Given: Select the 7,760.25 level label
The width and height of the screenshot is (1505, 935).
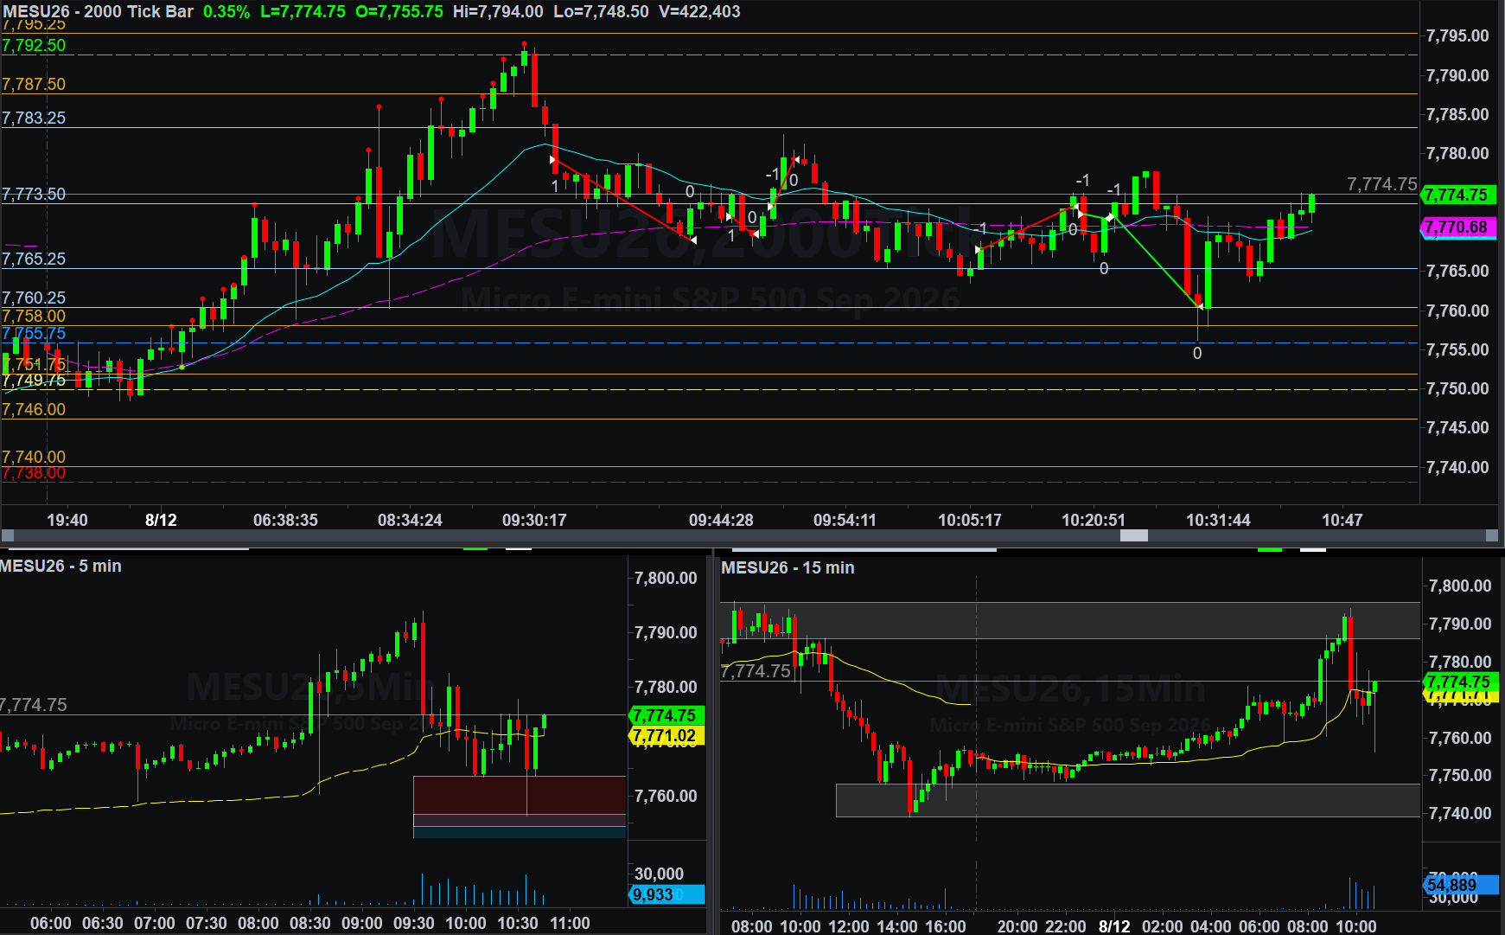Looking at the screenshot, I should coord(34,298).
